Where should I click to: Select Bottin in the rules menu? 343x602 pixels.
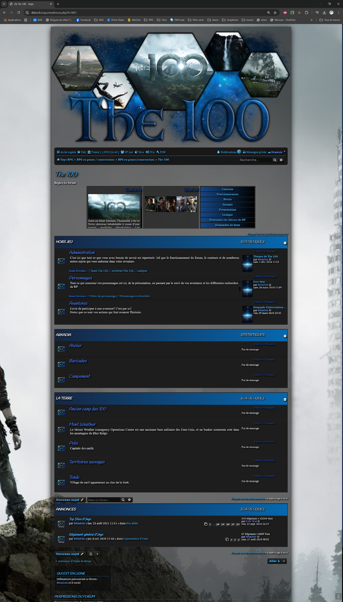228,200
